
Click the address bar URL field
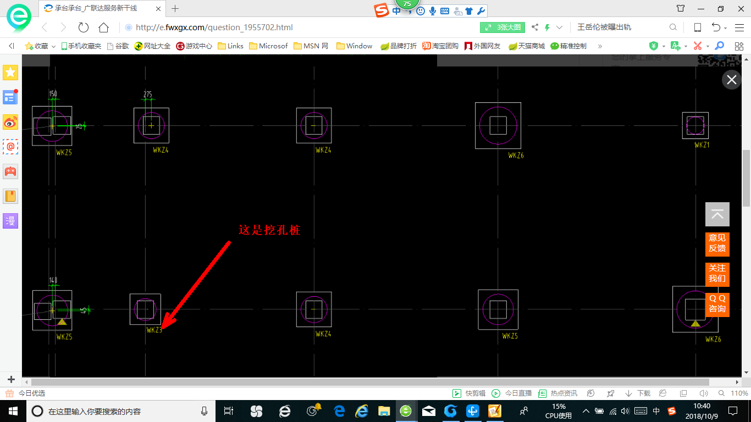pyautogui.click(x=300, y=27)
